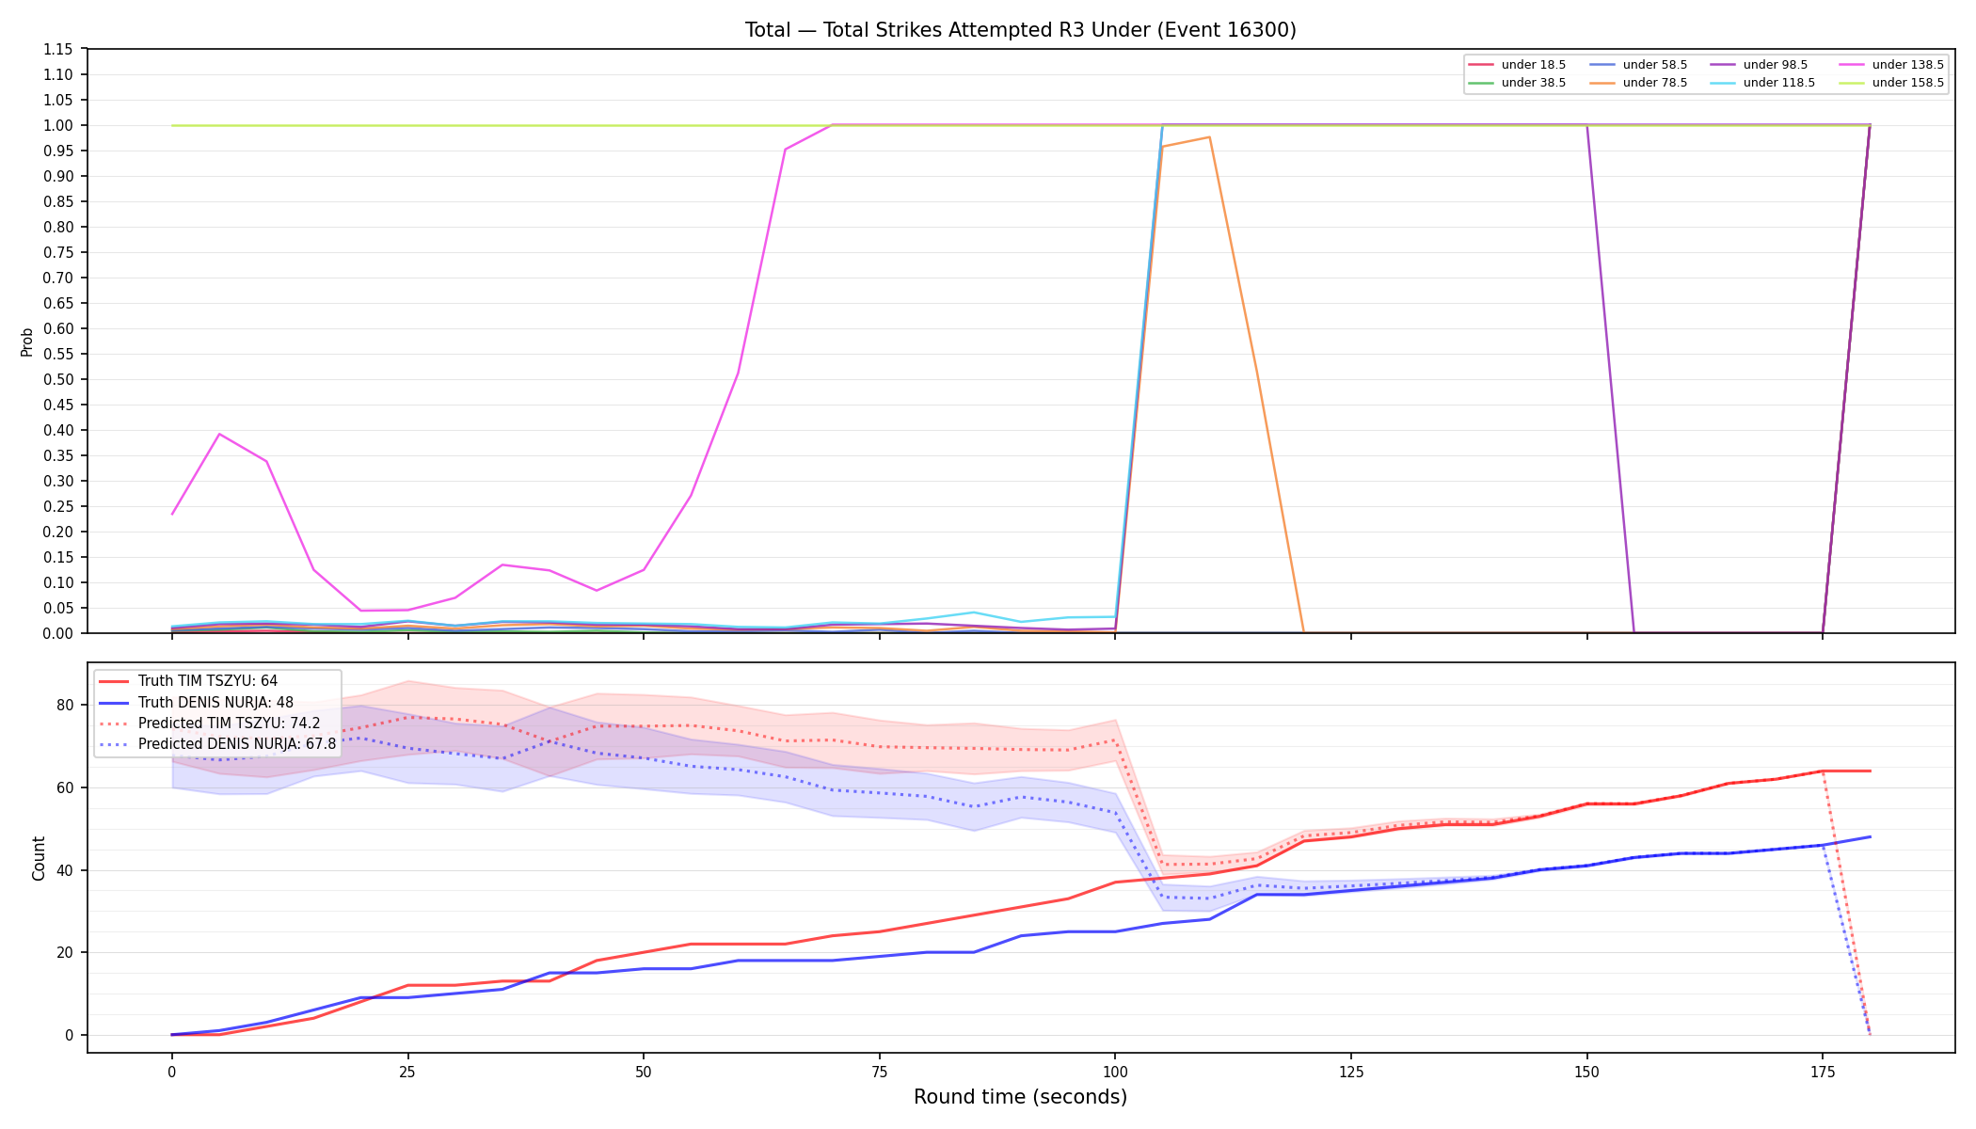Image resolution: width=1976 pixels, height=1129 pixels.
Task: Click the blue line sample beside 'Truth DENIS NURJA'
Action: (x=114, y=702)
